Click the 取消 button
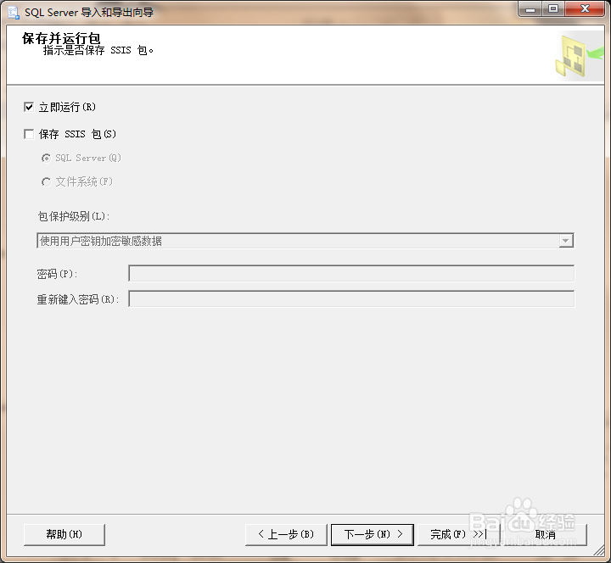611x563 pixels. 546,534
